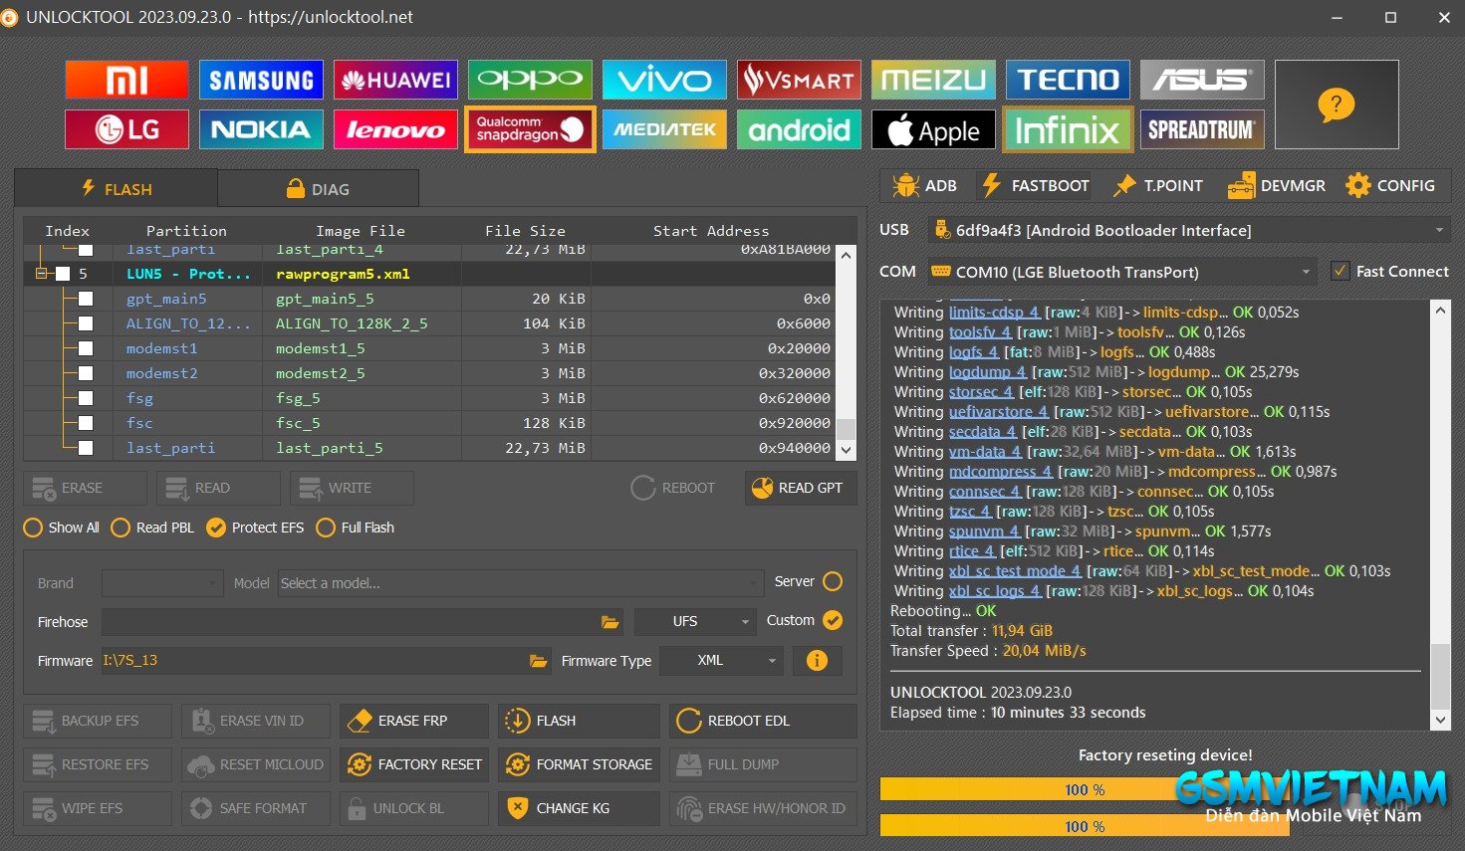Screen dimensions: 1465x851
Task: Open FASTBOOT tools
Action: 1036,185
